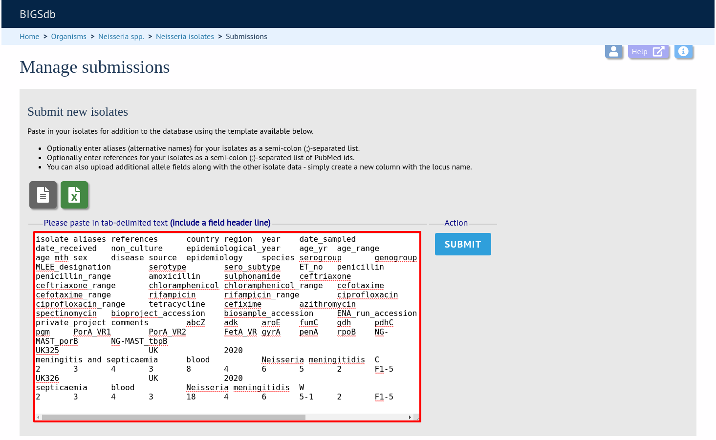
Task: Click the 'Manage submissions' page title
Action: pyautogui.click(x=95, y=67)
